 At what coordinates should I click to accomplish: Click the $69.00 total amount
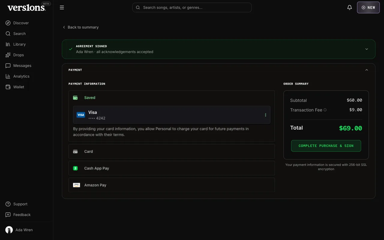click(350, 128)
